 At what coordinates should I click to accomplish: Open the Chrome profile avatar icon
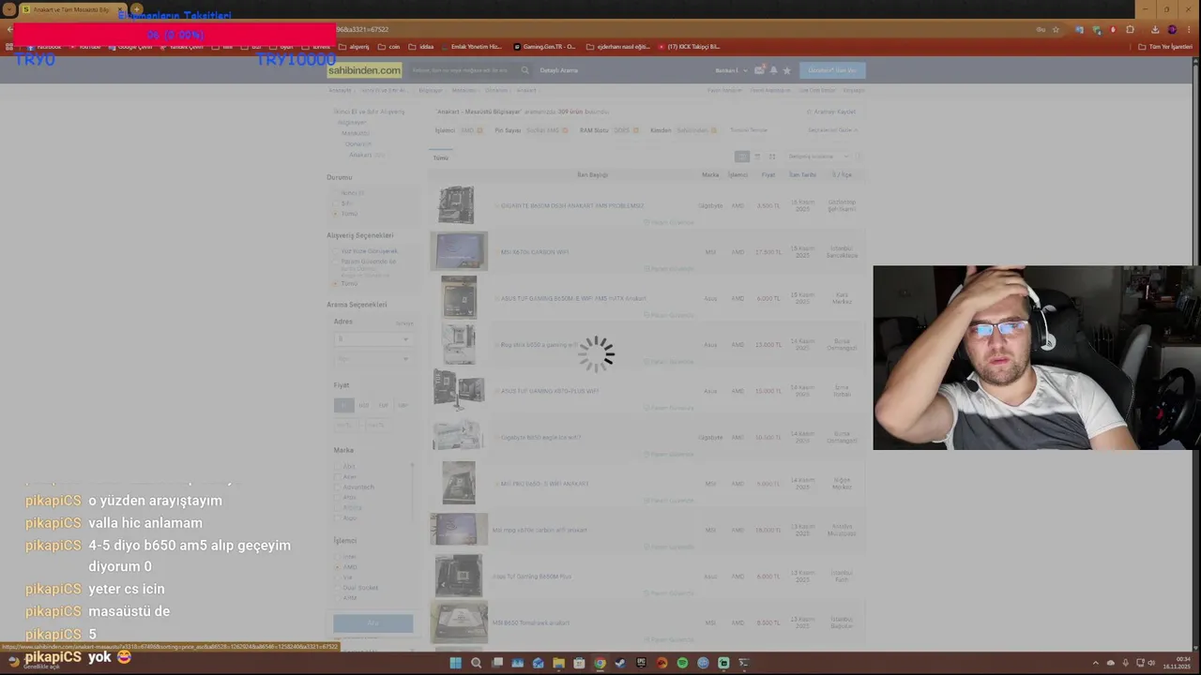tap(1172, 29)
